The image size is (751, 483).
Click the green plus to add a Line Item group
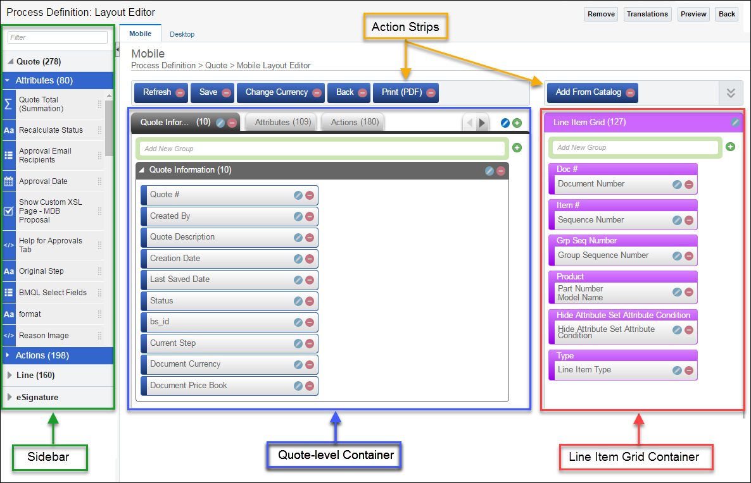pos(731,147)
